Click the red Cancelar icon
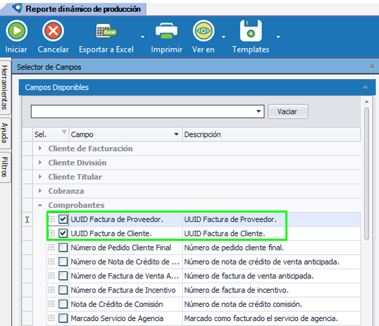 pyautogui.click(x=53, y=31)
